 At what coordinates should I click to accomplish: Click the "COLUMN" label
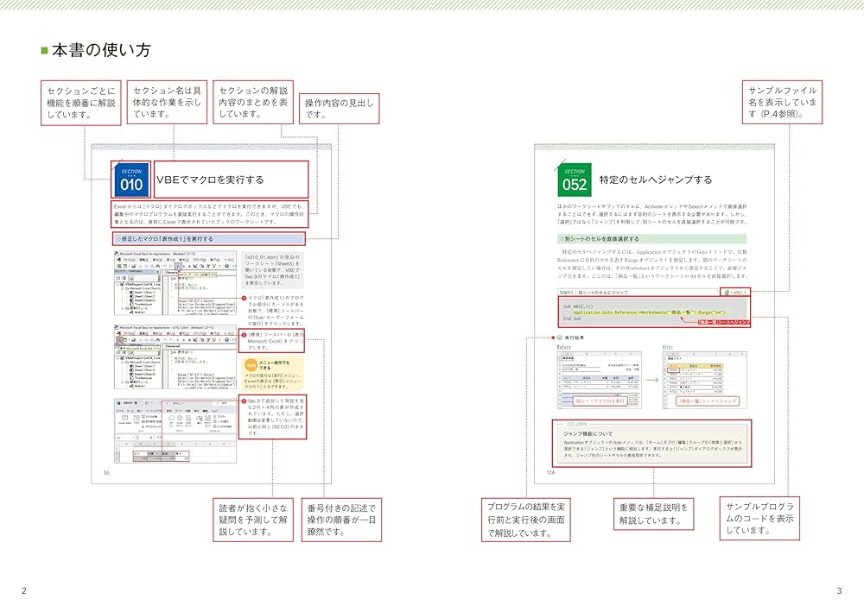click(x=577, y=425)
